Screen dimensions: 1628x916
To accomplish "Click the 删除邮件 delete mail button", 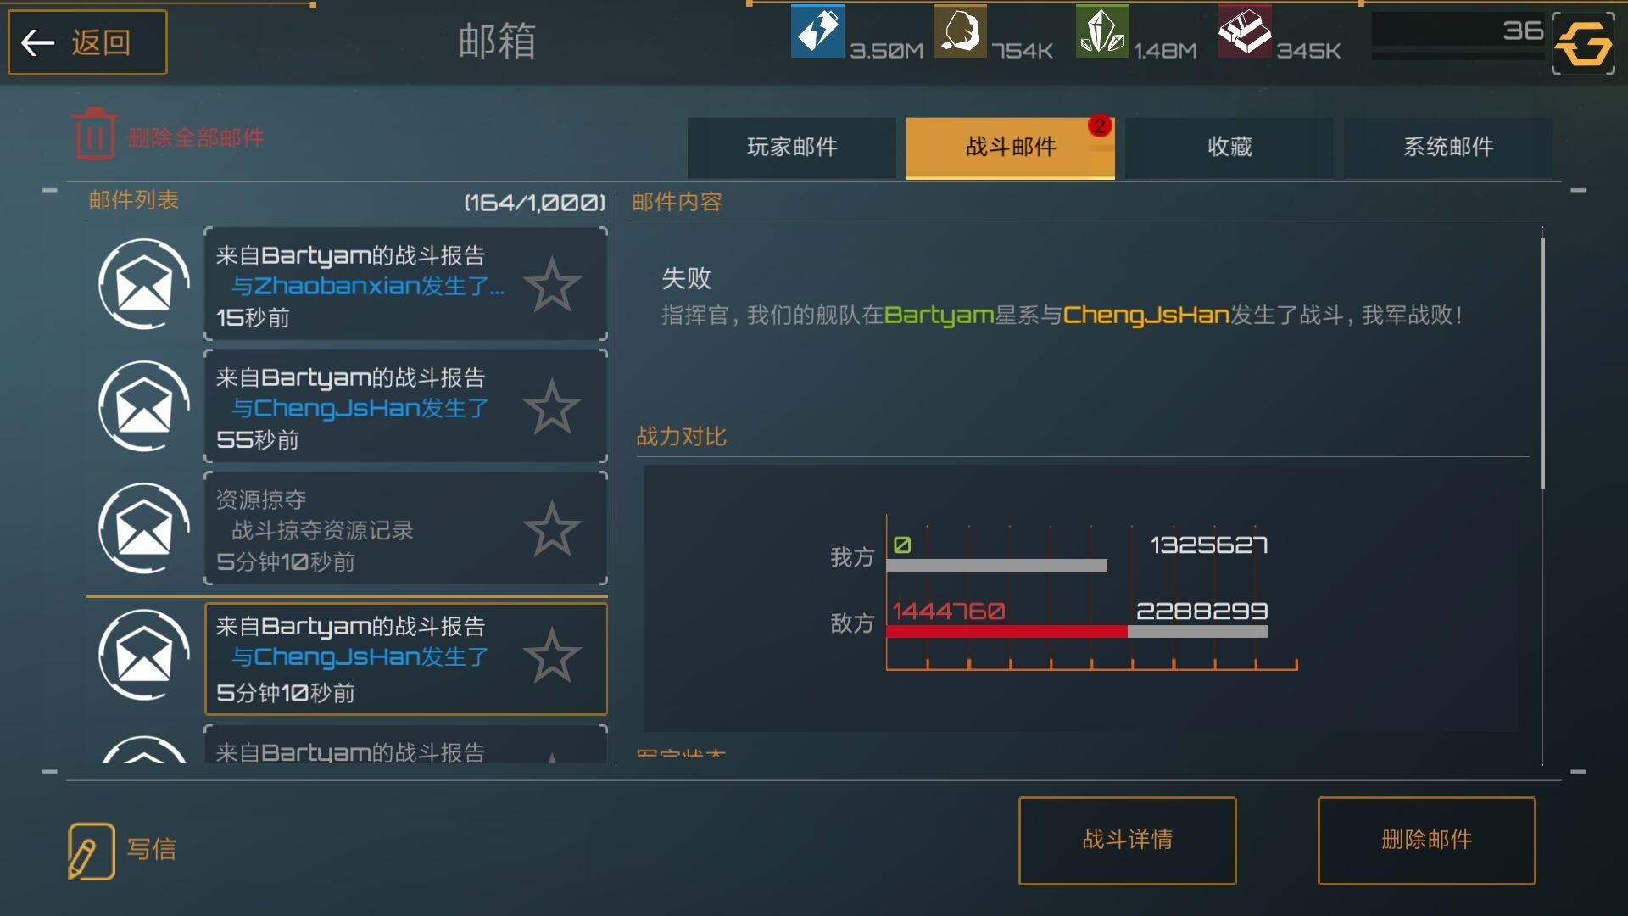I will [1426, 841].
